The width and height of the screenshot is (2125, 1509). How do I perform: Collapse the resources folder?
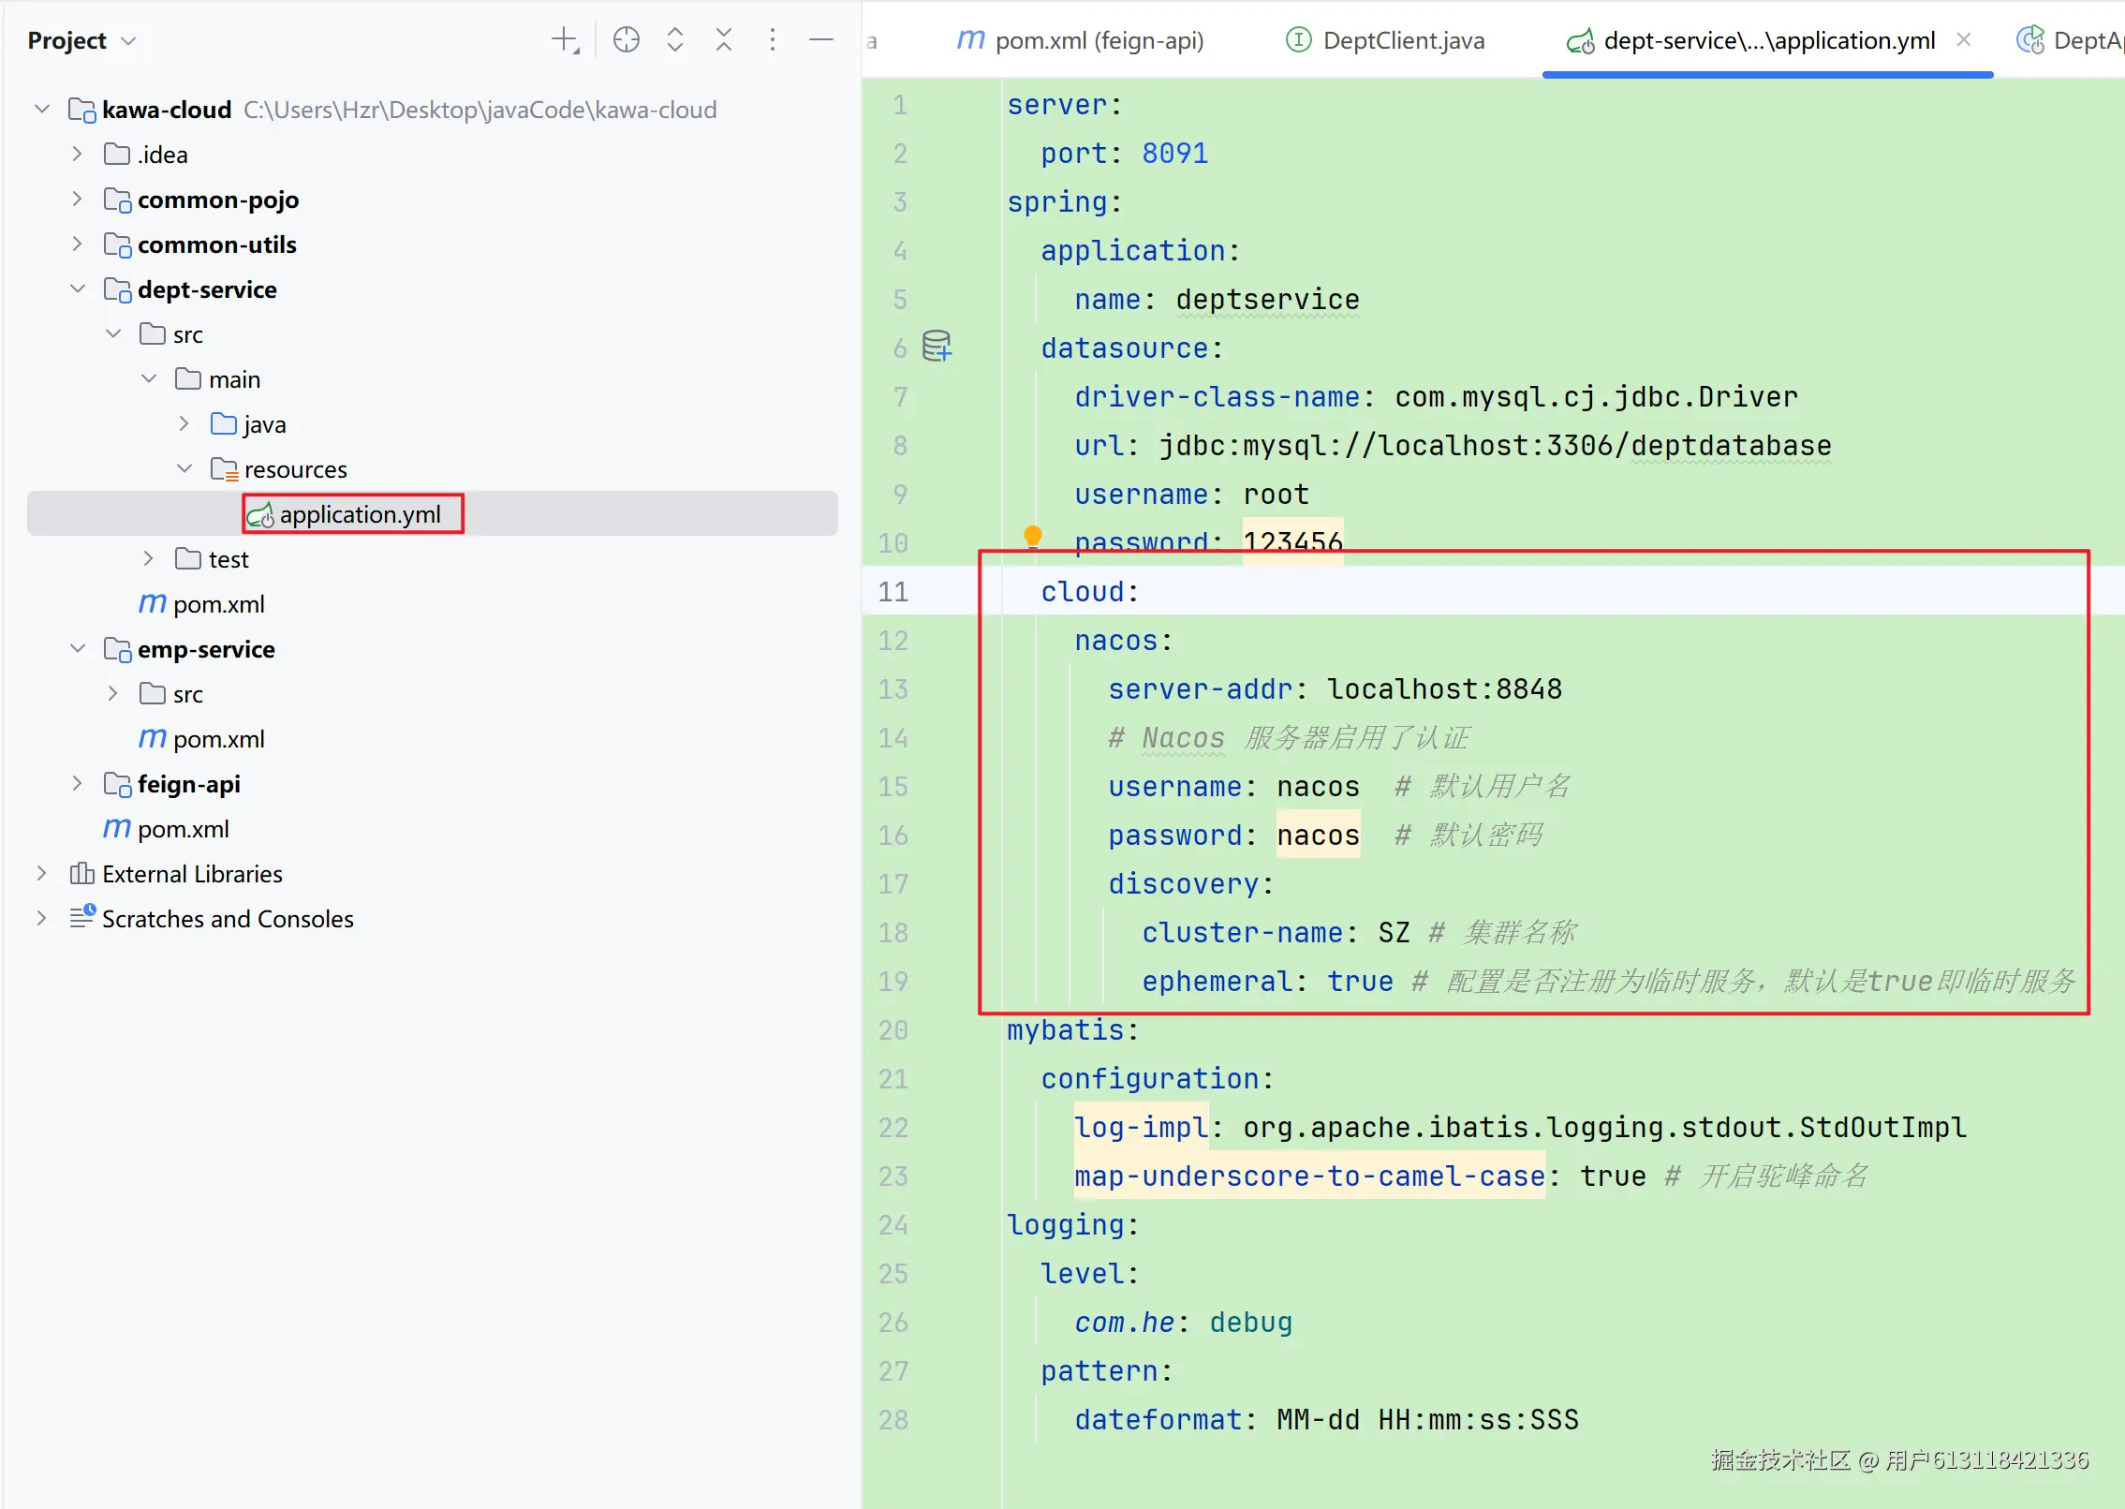184,469
